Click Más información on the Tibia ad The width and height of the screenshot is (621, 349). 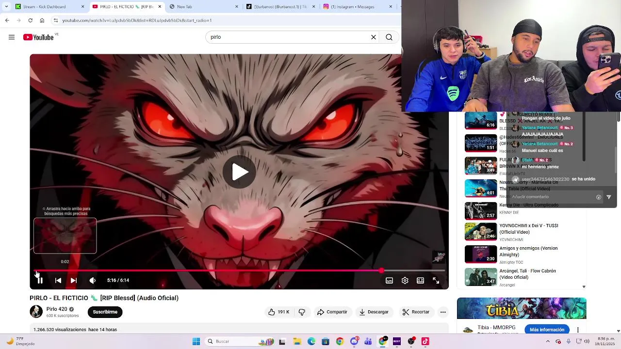547,330
